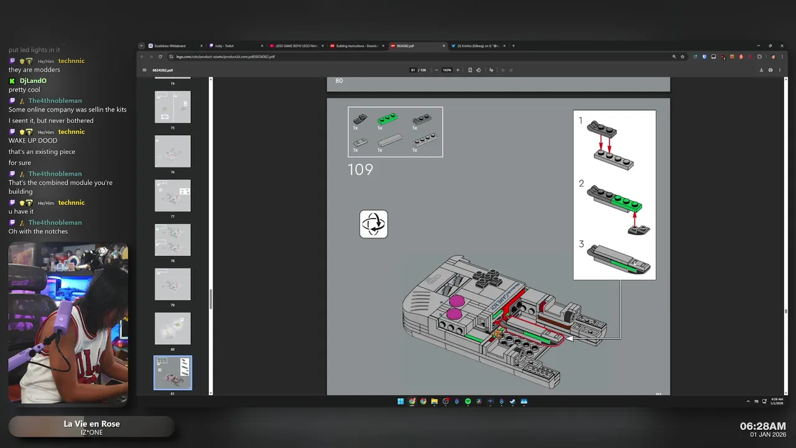Open the address bar zoom magnifier

(x=674, y=57)
